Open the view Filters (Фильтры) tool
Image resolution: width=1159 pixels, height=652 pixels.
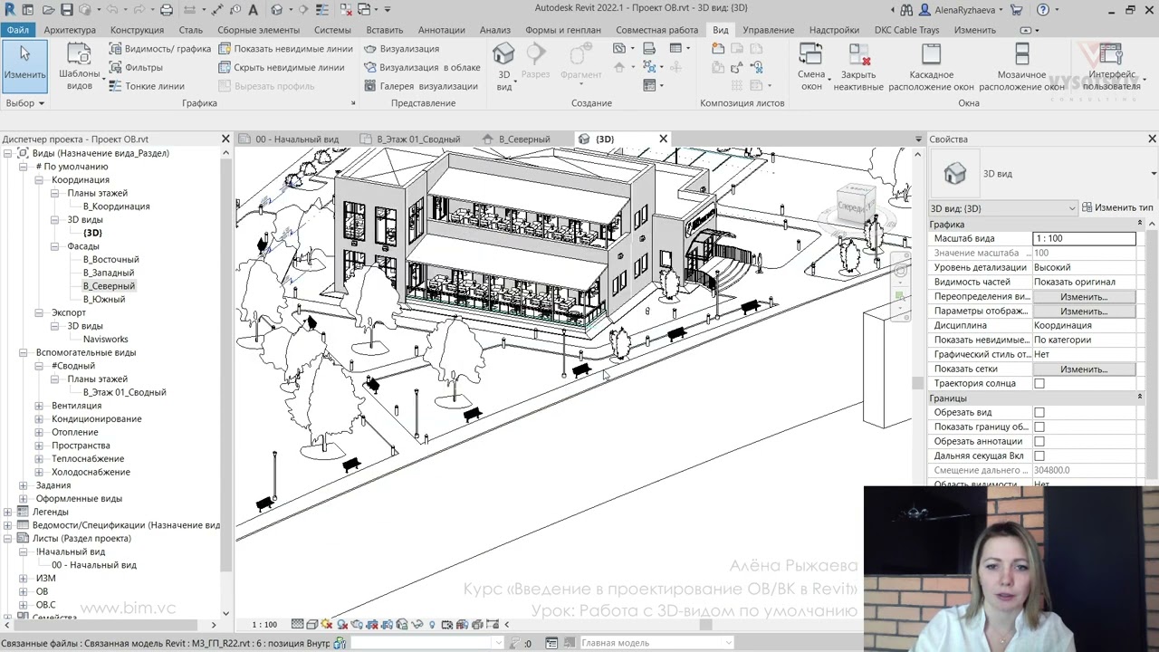[136, 68]
